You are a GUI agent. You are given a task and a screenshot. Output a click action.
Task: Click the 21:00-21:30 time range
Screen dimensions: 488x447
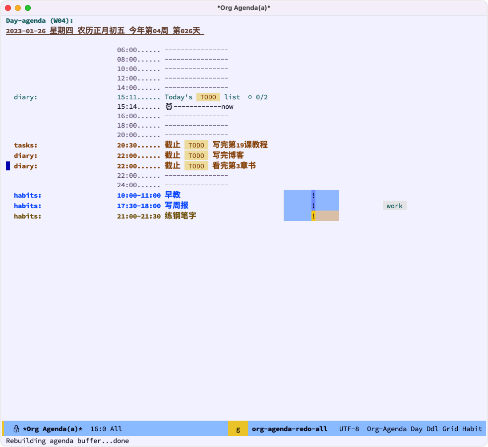click(x=139, y=216)
